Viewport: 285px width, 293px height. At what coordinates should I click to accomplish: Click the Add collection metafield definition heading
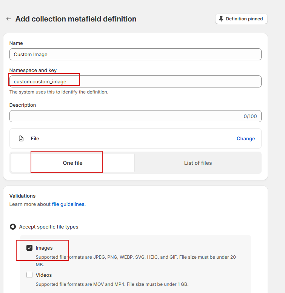click(x=76, y=19)
